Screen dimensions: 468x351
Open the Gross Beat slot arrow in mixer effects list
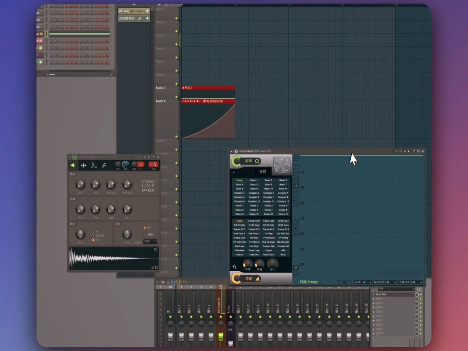(x=374, y=294)
